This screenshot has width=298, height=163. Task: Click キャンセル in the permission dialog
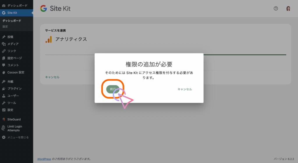coord(185,89)
